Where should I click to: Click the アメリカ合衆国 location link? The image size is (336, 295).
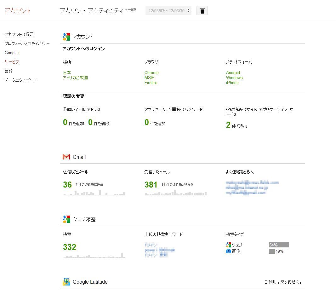point(75,78)
